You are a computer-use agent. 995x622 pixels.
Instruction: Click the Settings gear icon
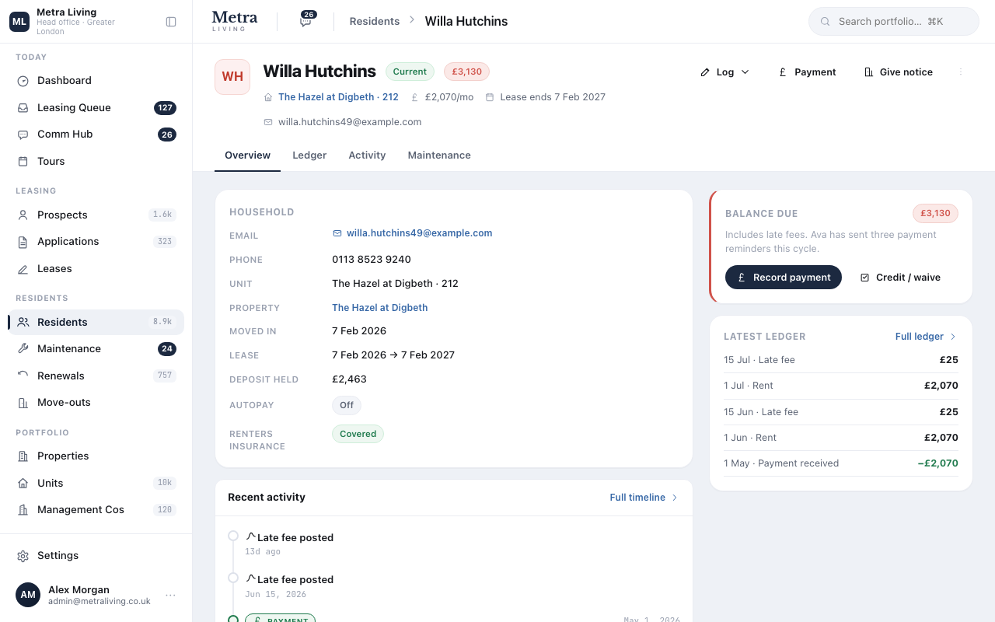23,556
